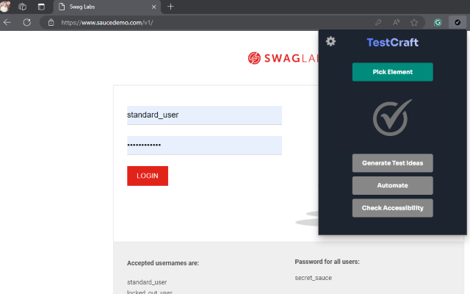Click Pick Element button
This screenshot has width=470, height=294.
click(x=392, y=72)
